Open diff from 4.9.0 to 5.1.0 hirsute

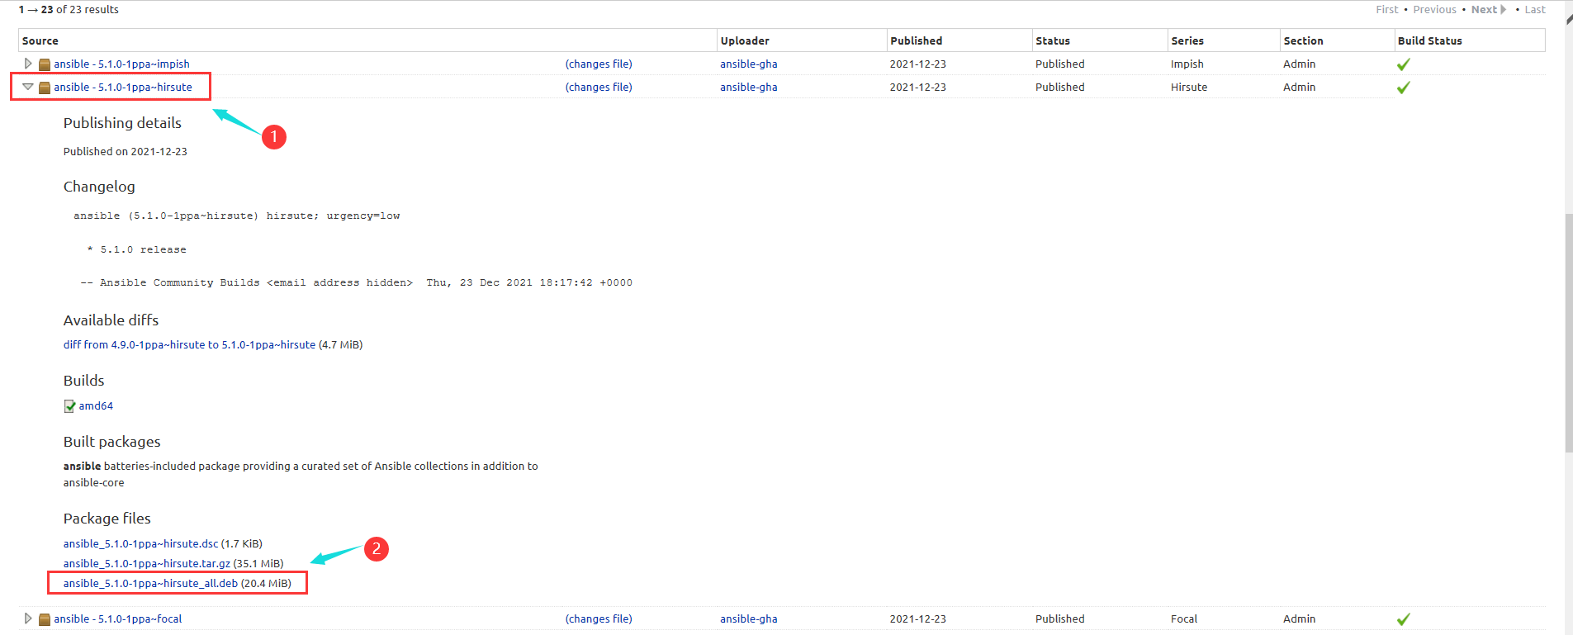point(189,344)
